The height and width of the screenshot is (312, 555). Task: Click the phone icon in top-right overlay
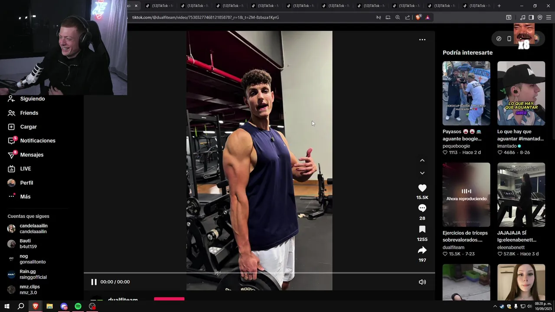pos(509,39)
